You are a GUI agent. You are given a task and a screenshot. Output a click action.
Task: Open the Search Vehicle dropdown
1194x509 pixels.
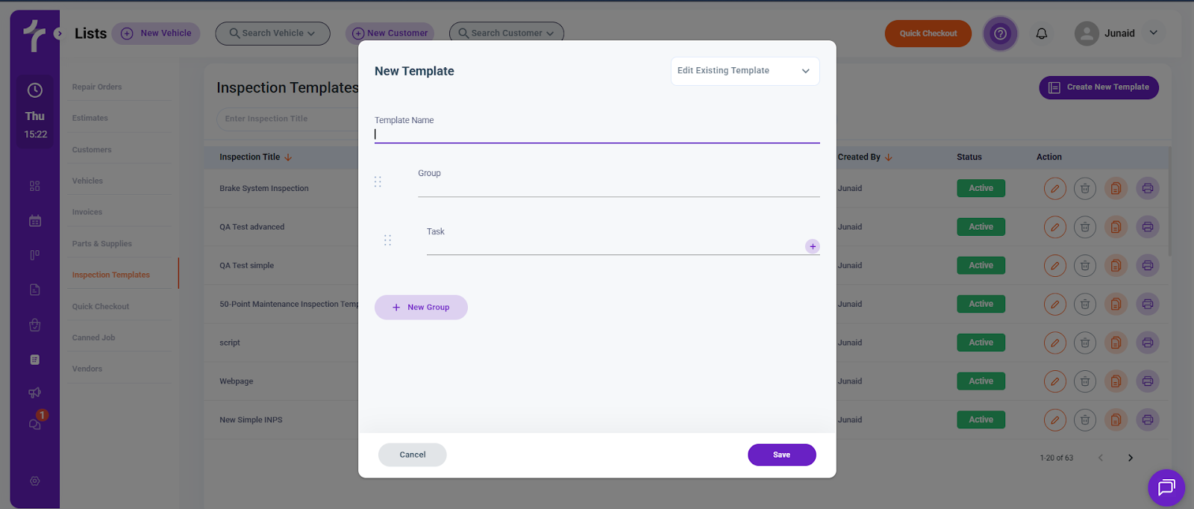tap(272, 34)
